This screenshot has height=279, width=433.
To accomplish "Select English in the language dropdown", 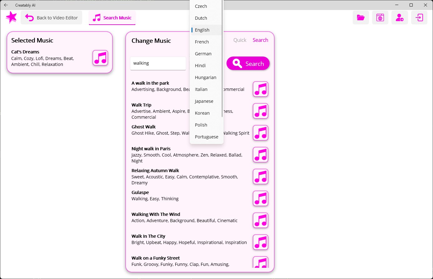I will point(202,30).
